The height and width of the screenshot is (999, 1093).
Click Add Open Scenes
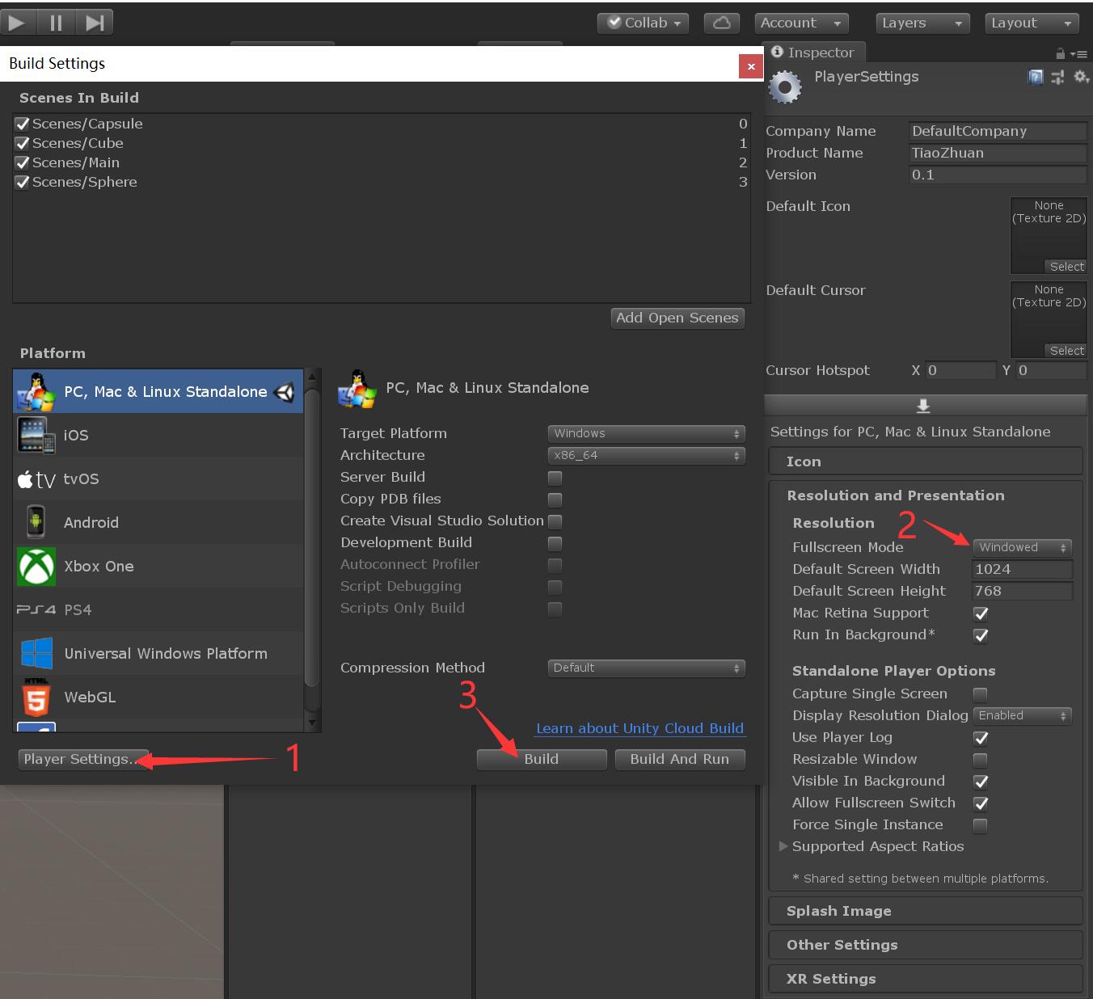[x=677, y=318]
